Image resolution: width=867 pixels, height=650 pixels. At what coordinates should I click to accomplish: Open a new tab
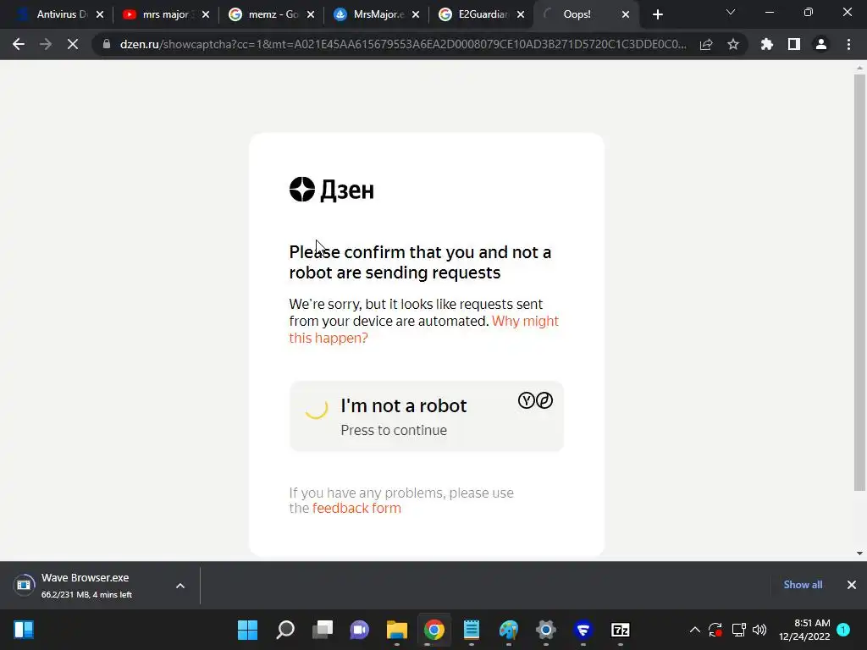click(657, 15)
